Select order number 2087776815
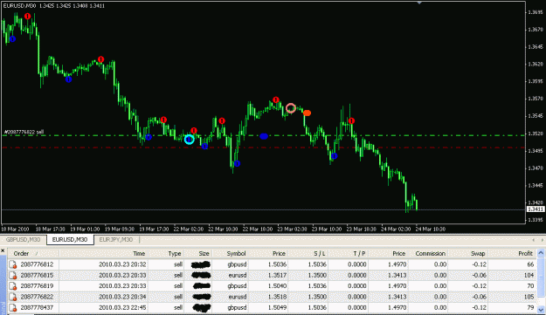This screenshot has width=546, height=315. [37, 276]
